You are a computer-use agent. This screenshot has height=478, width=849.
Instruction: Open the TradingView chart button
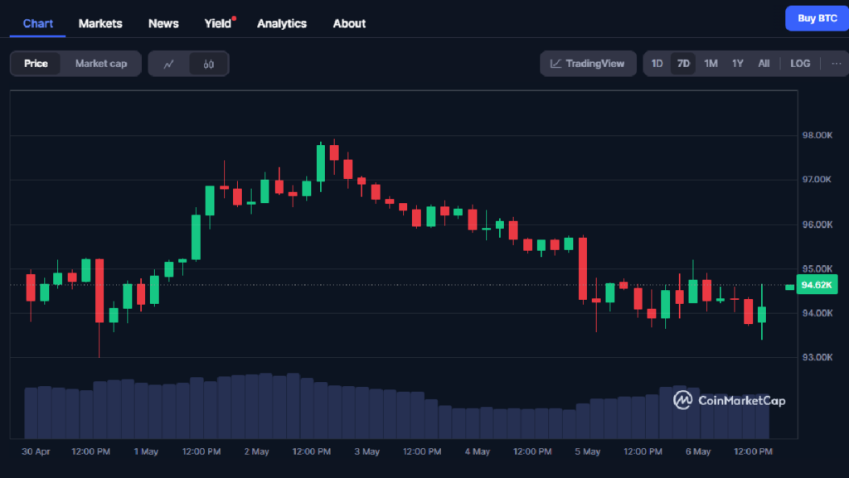(588, 64)
